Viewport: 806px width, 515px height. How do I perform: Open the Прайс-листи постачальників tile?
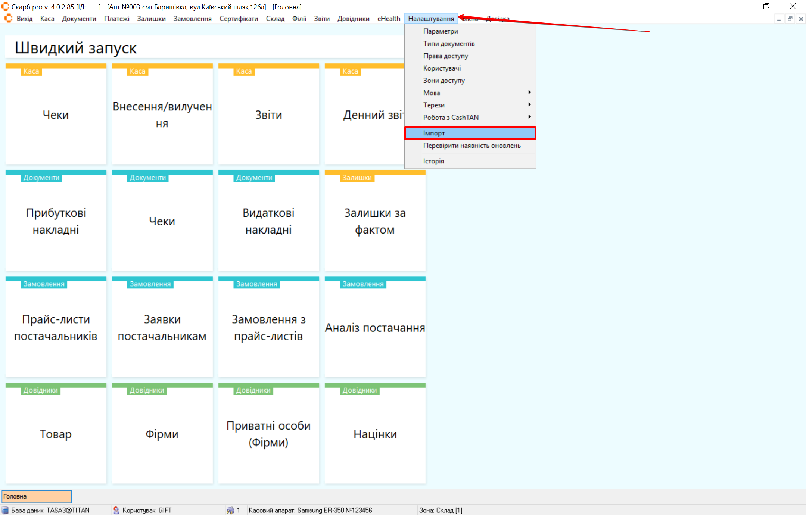[56, 327]
